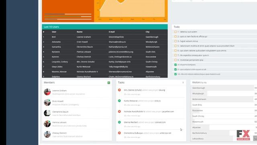This screenshot has width=257, height=145.
Task: Uncheck completed todo '8 - quo adipisci enim'
Action: pyautogui.click(x=175, y=69)
